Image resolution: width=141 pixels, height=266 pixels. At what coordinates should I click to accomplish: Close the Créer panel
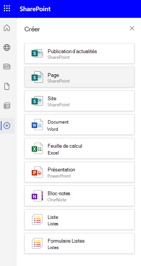tap(132, 28)
